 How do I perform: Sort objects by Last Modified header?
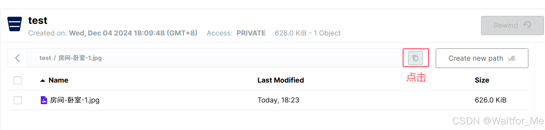280,80
